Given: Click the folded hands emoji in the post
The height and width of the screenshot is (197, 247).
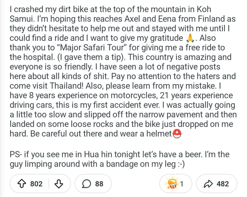Looking at the screenshot, I should click(x=190, y=38).
